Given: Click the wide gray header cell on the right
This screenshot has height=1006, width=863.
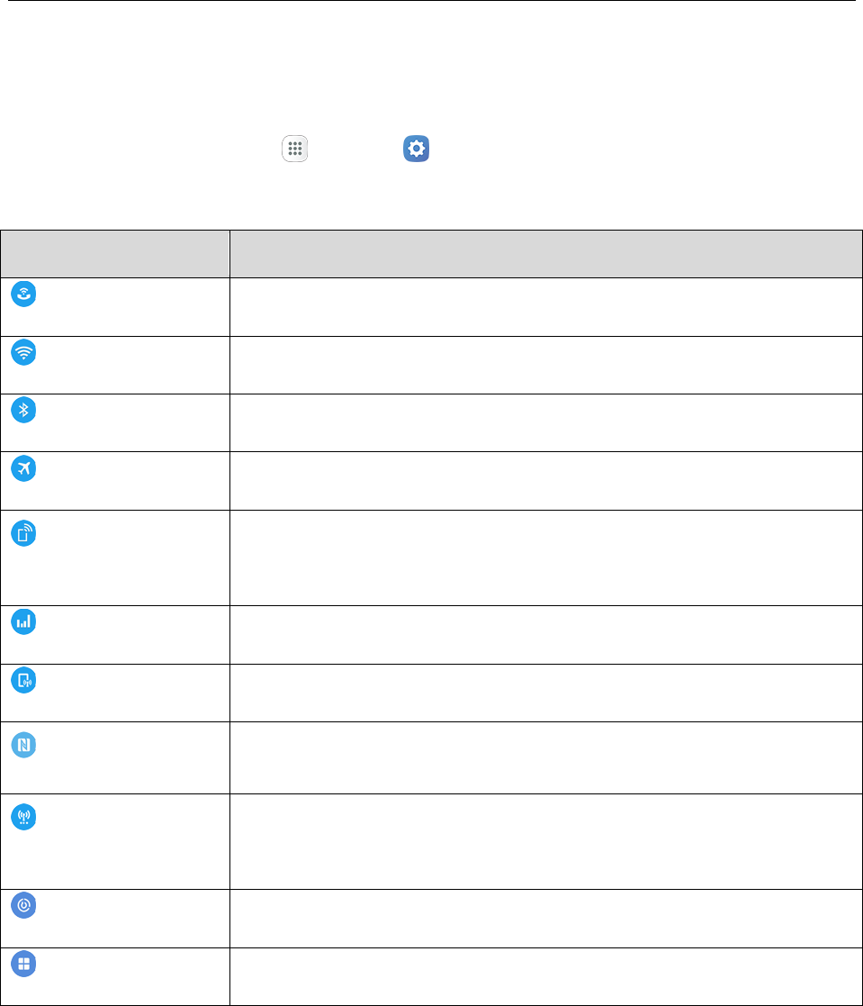Looking at the screenshot, I should coord(544,254).
